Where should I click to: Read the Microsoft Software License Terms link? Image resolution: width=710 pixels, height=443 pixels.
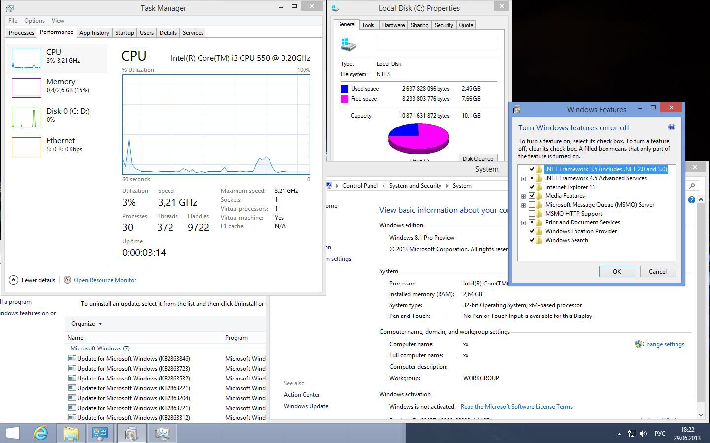pos(516,407)
